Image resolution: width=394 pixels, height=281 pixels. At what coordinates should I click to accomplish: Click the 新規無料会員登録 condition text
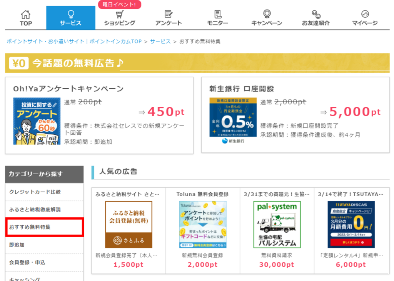(202, 255)
